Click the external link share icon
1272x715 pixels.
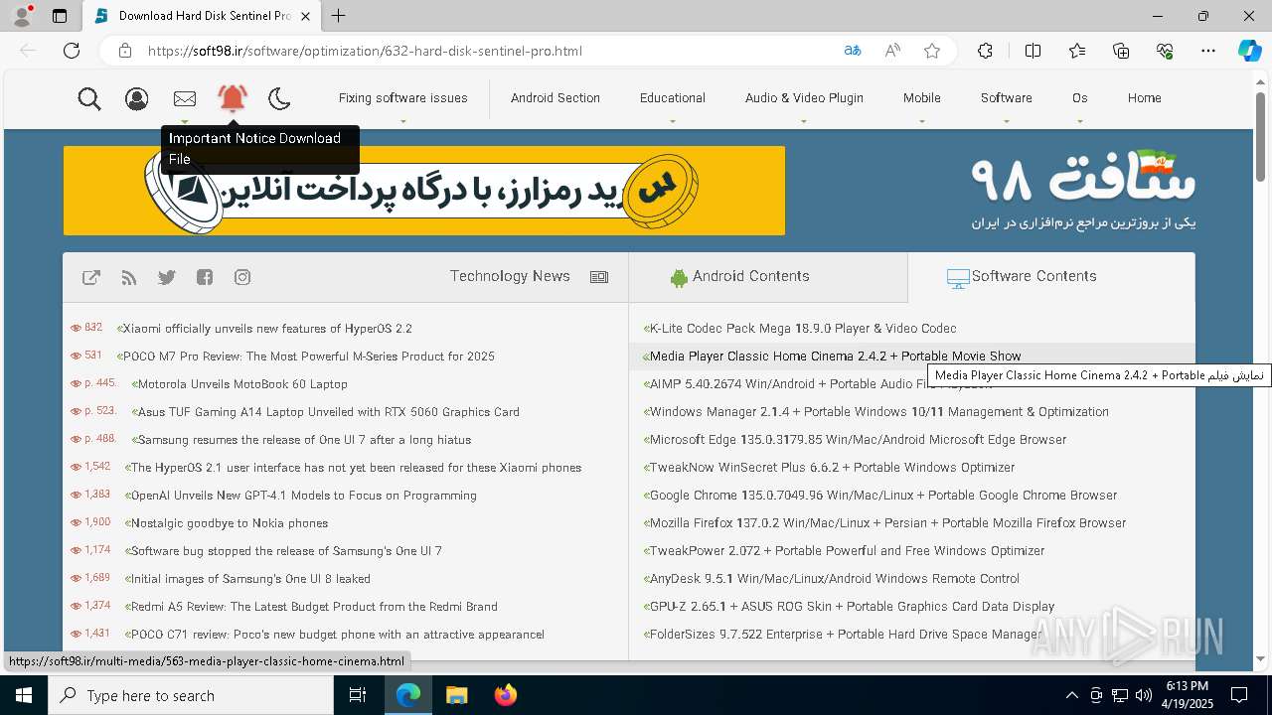pyautogui.click(x=91, y=277)
